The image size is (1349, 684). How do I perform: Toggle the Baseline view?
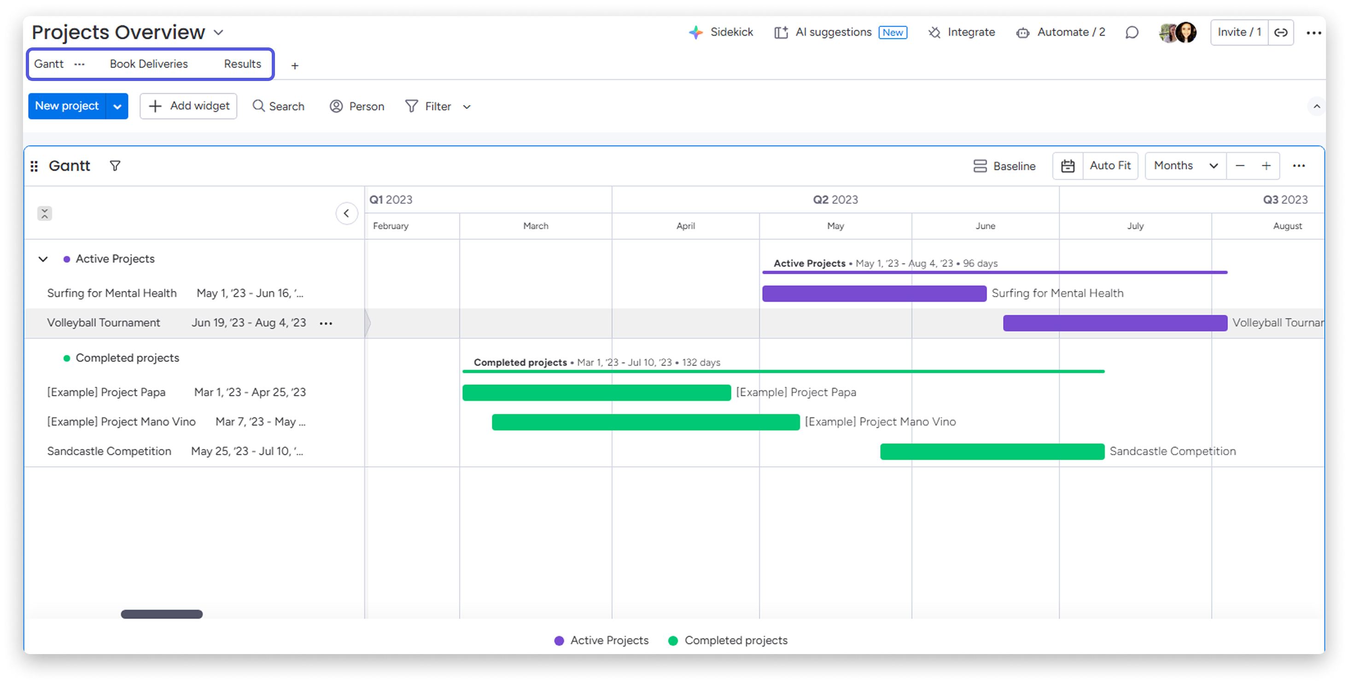[1004, 166]
